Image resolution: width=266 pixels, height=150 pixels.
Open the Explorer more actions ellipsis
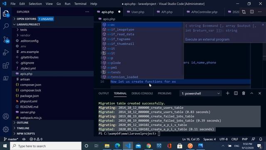coord(87,12)
